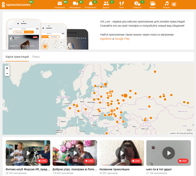Zoom out on the broadcast map

tap(7, 74)
